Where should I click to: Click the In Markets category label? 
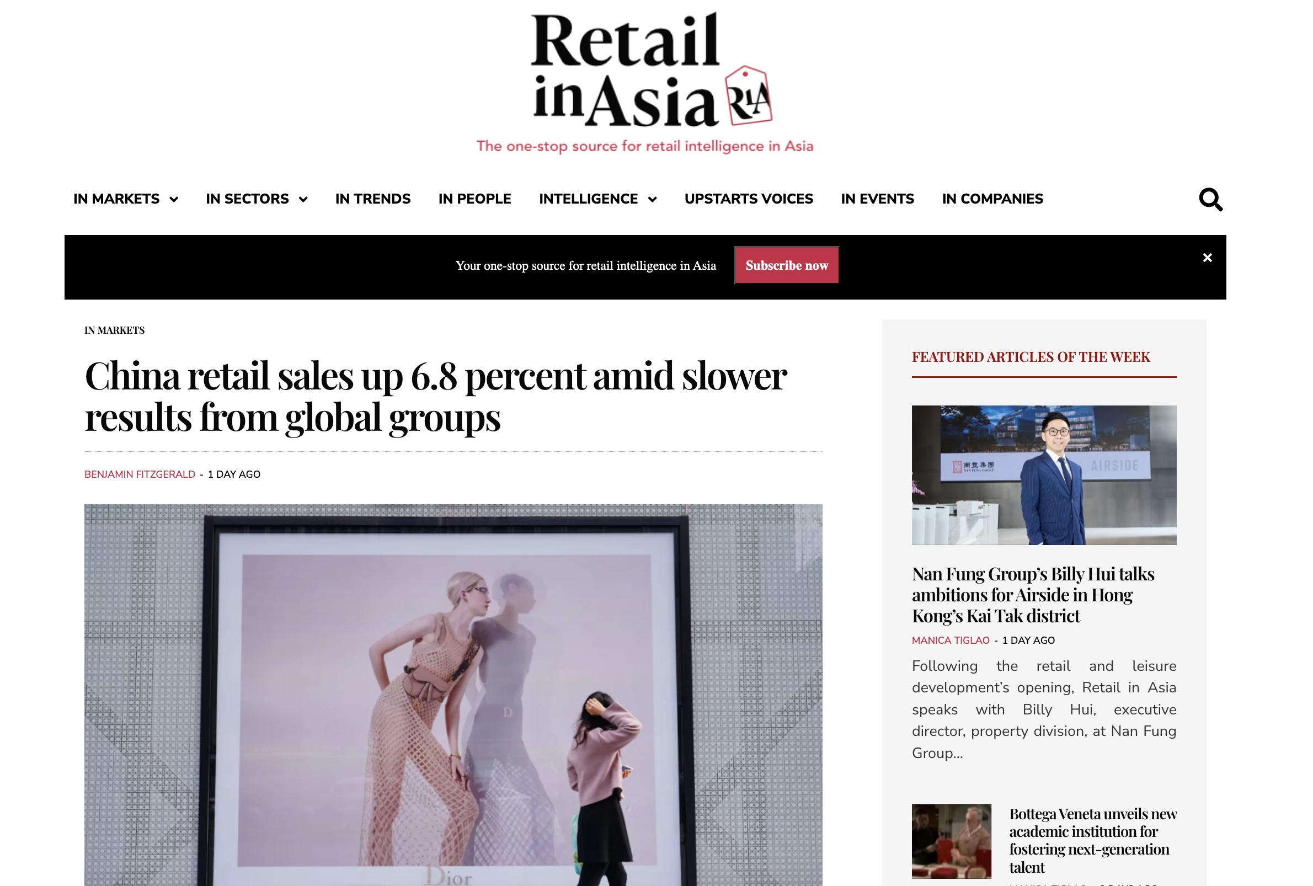coord(115,330)
